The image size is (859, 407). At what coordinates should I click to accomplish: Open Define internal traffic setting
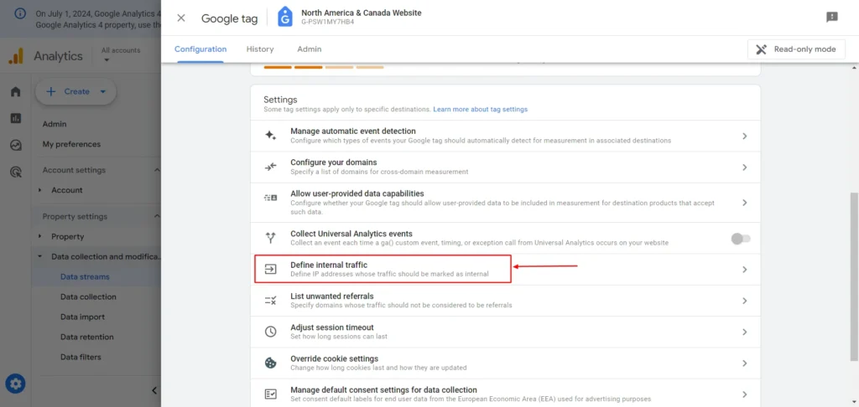tap(506, 270)
